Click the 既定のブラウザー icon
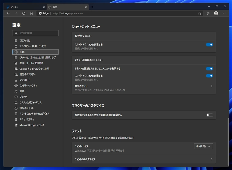 (x=16, y=74)
